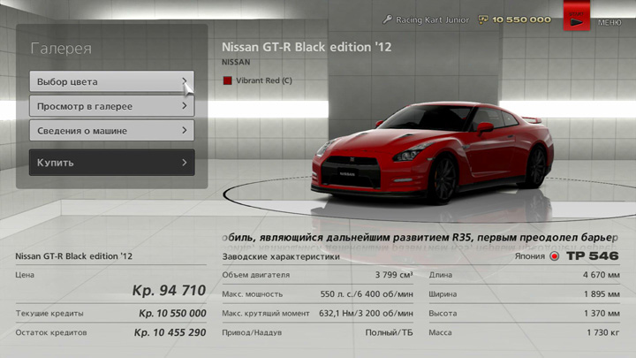Click the price Кр. 94 710
Screen dimensions: 636x358
point(169,290)
